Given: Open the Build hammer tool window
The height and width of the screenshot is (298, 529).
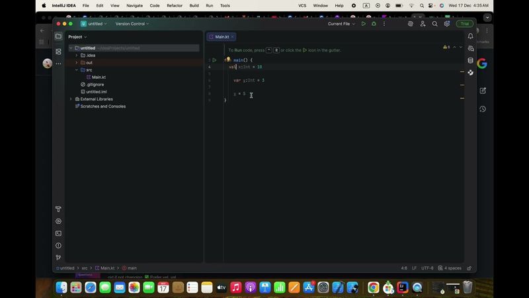Looking at the screenshot, I should (x=58, y=209).
